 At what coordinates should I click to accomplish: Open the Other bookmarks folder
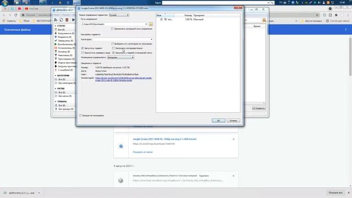click(311, 21)
